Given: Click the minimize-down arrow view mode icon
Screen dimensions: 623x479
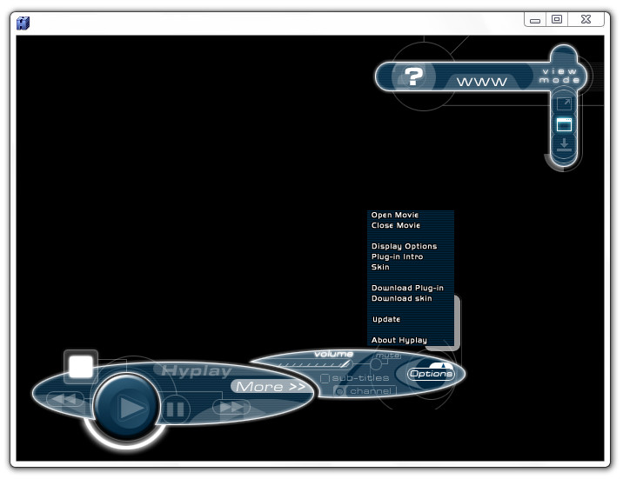Looking at the screenshot, I should pyautogui.click(x=564, y=144).
